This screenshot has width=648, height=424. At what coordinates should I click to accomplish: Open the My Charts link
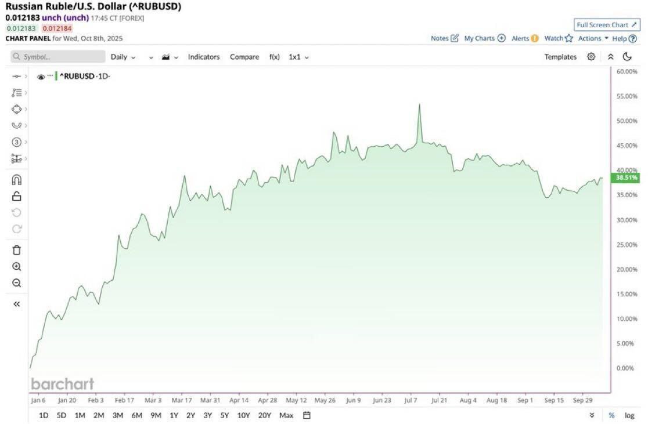click(x=484, y=38)
